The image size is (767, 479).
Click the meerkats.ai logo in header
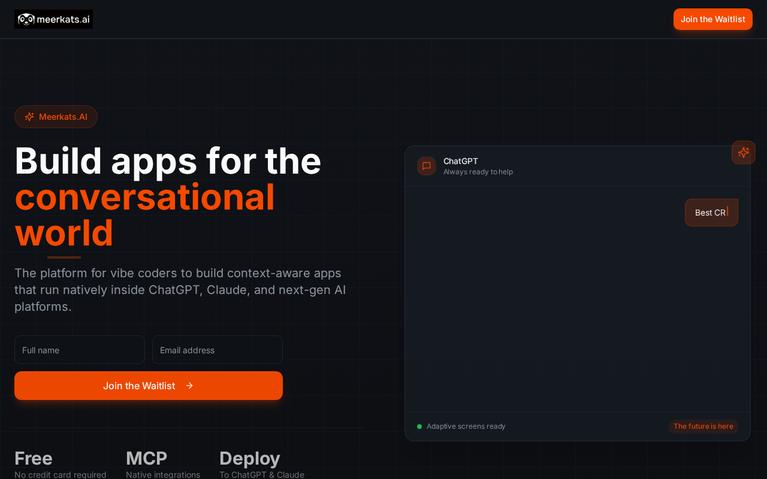click(53, 19)
